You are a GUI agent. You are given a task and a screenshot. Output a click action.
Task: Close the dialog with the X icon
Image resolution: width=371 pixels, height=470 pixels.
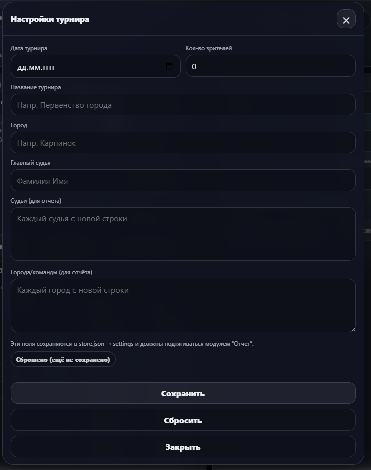[346, 20]
